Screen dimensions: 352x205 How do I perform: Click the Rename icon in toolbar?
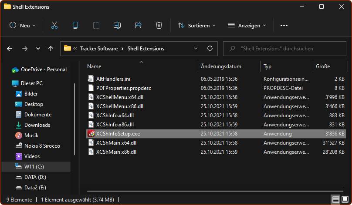point(117,25)
